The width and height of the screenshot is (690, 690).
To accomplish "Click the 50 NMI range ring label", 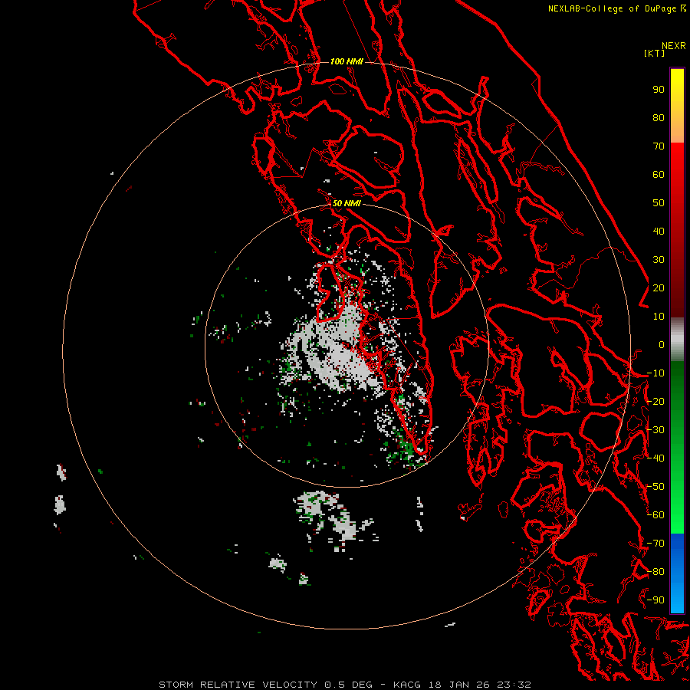I will (347, 203).
